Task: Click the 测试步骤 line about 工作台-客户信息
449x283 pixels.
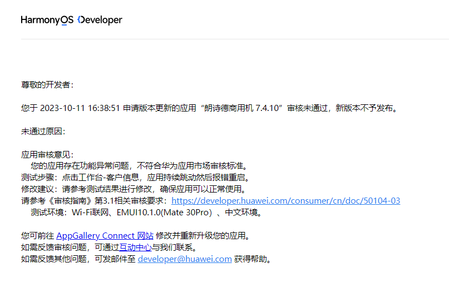Action: 136,178
